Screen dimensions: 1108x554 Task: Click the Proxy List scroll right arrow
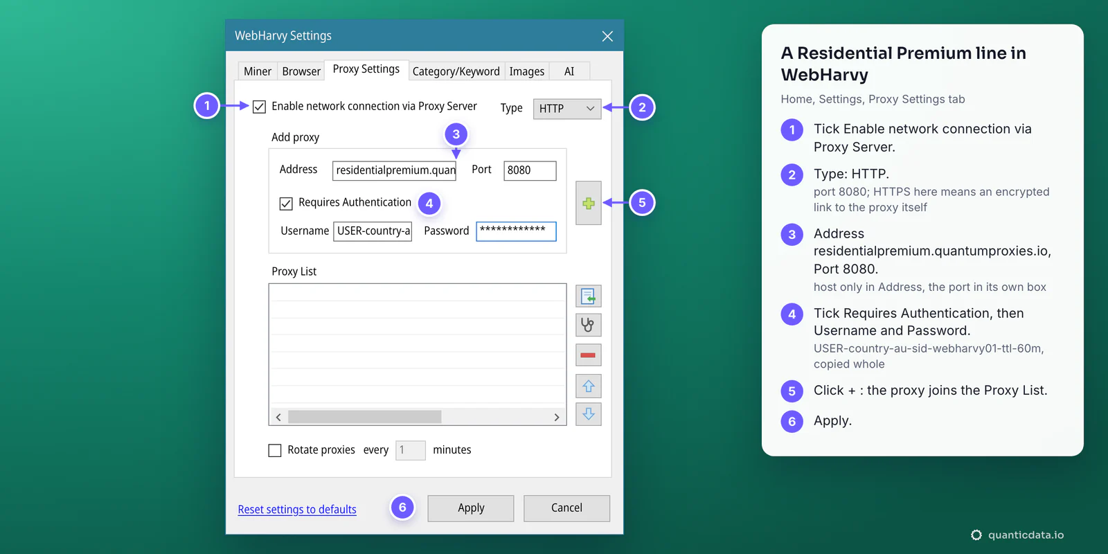tap(557, 417)
